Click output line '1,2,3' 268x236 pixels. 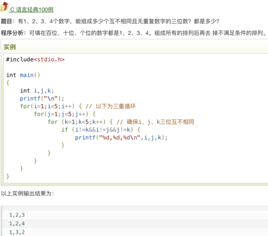pos(17,215)
